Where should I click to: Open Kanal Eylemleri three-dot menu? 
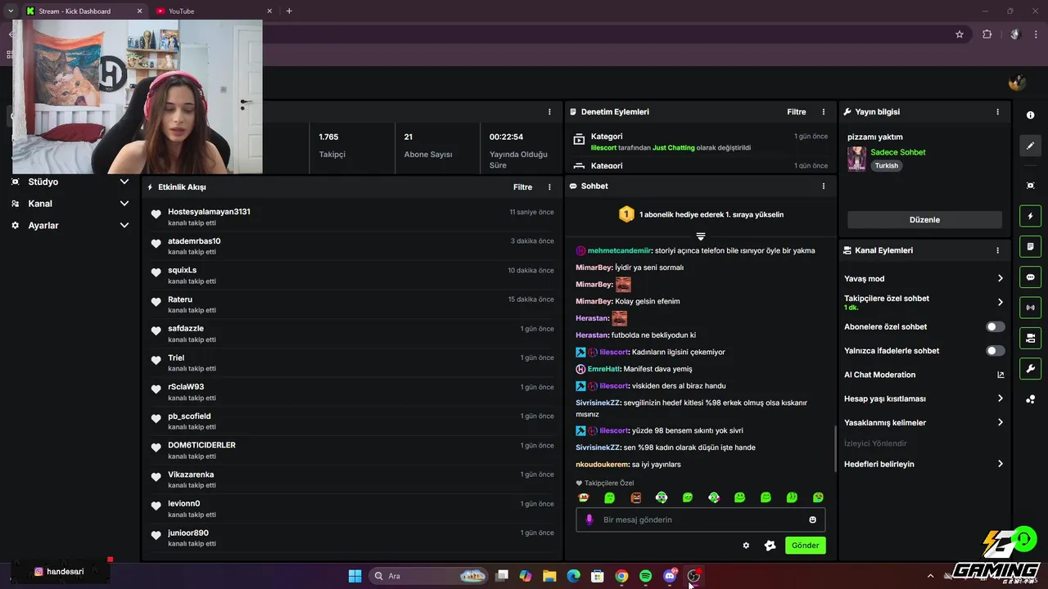click(x=997, y=250)
